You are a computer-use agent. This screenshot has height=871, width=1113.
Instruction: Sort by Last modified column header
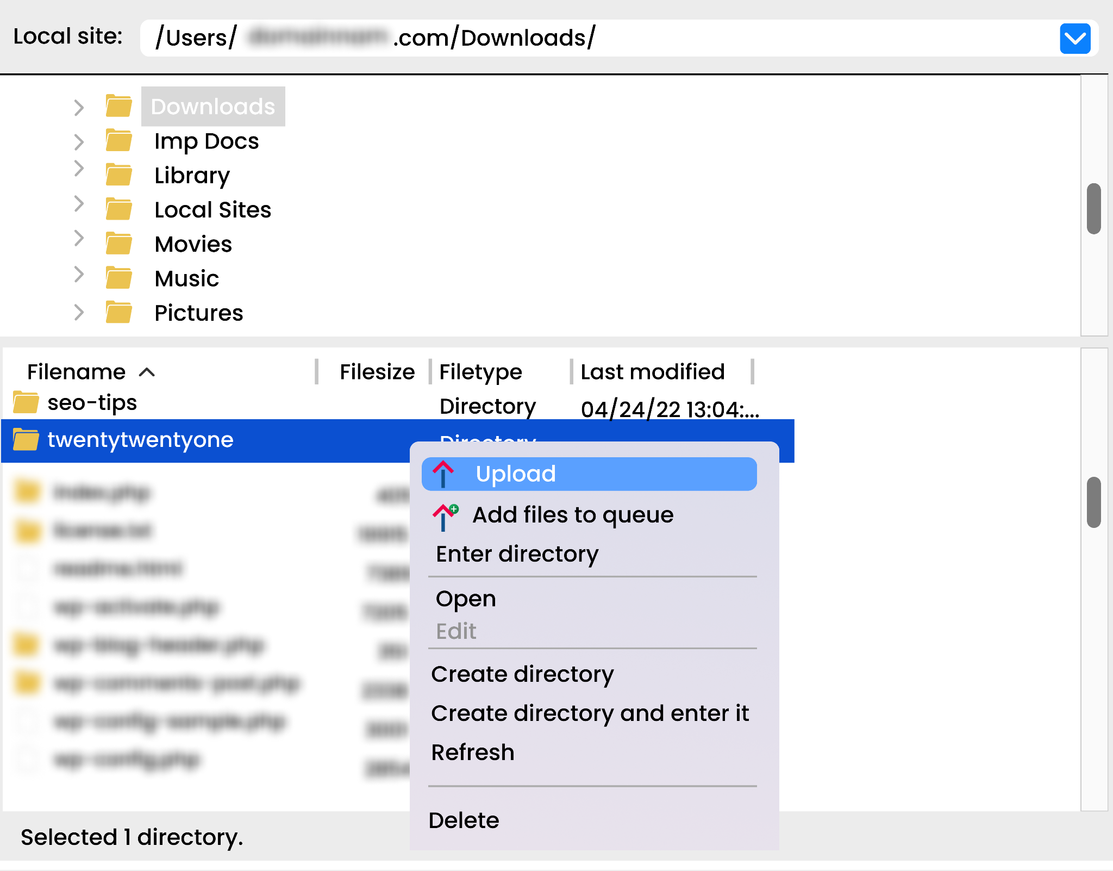coord(652,372)
